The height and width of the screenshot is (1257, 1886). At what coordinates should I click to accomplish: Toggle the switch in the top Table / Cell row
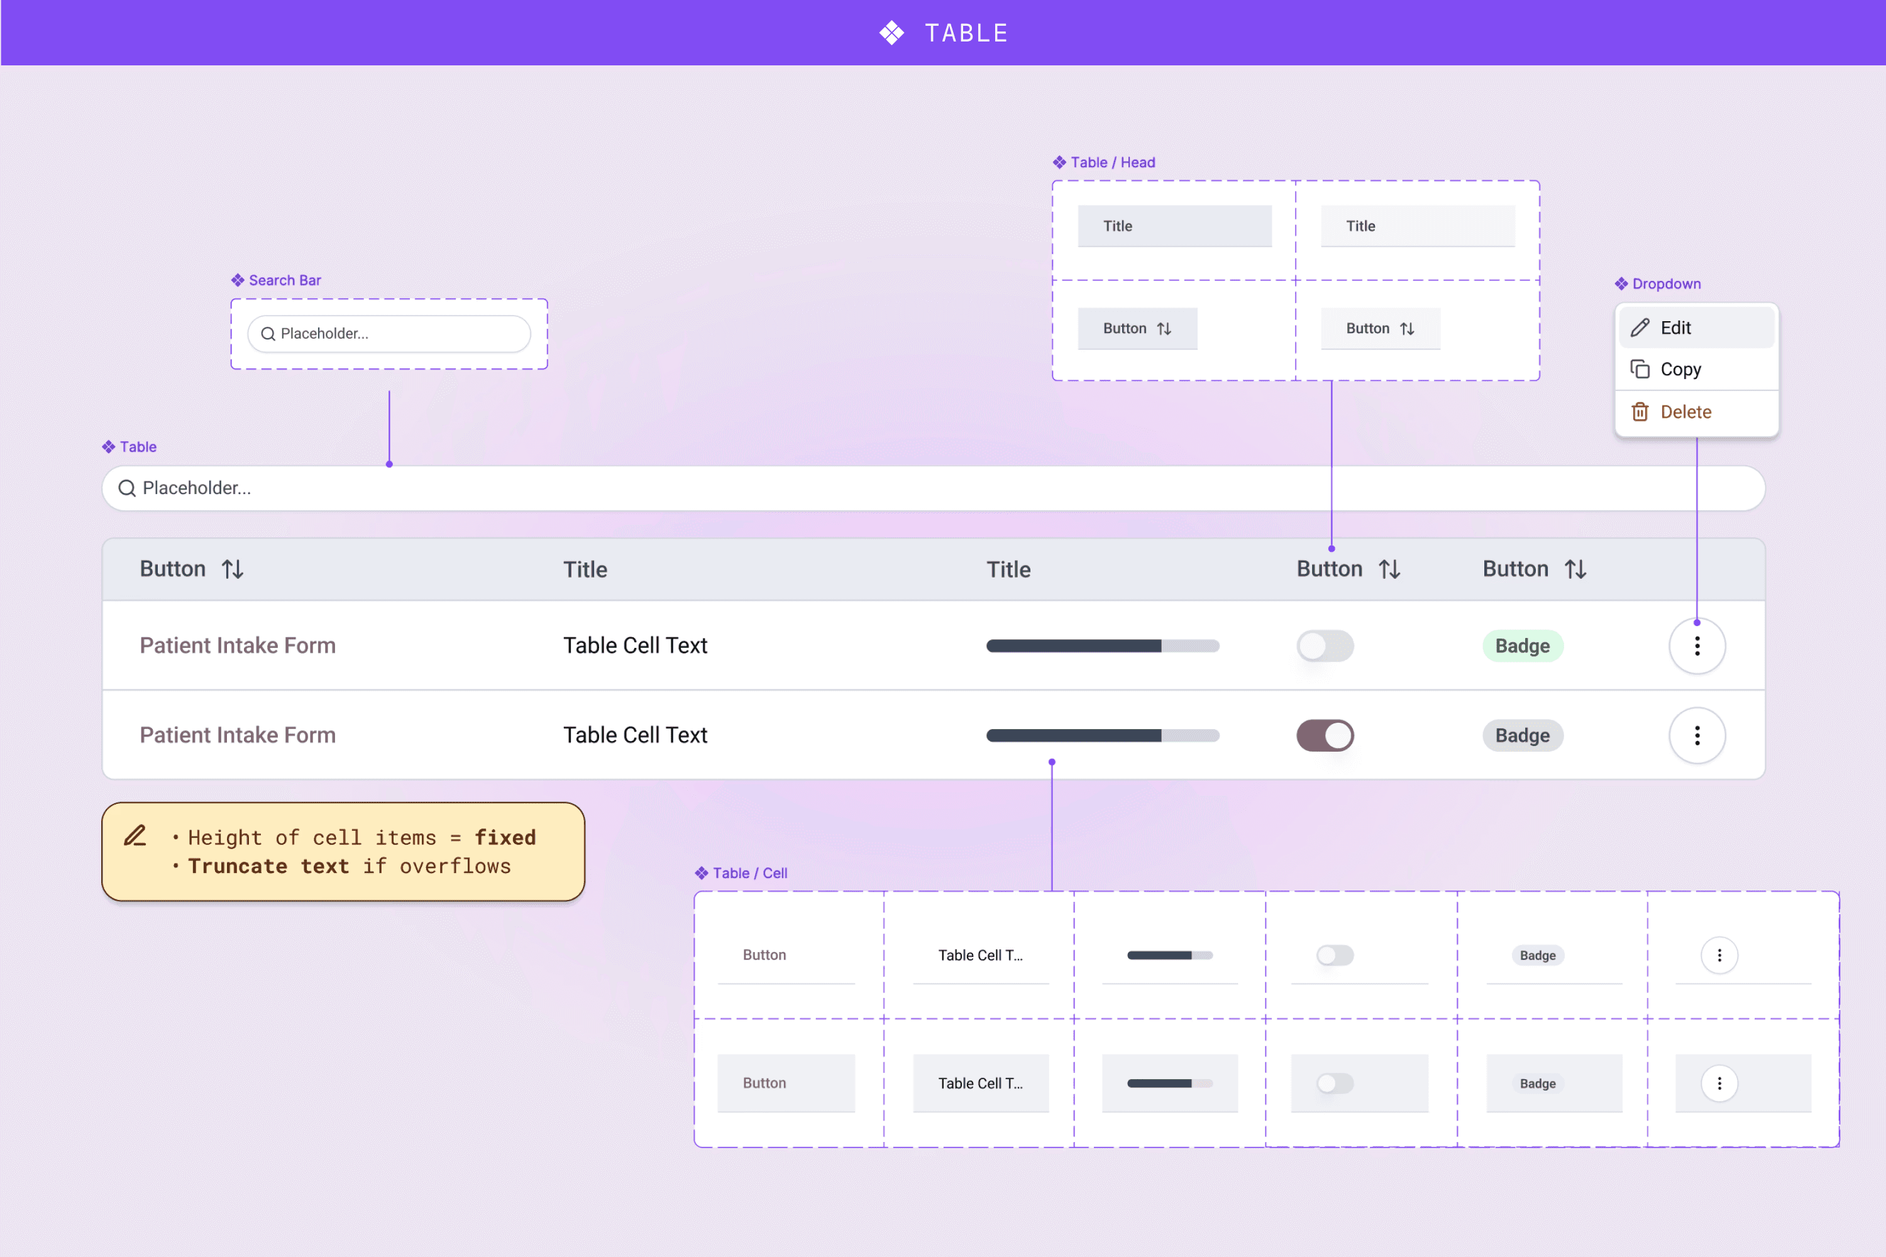[x=1334, y=955]
